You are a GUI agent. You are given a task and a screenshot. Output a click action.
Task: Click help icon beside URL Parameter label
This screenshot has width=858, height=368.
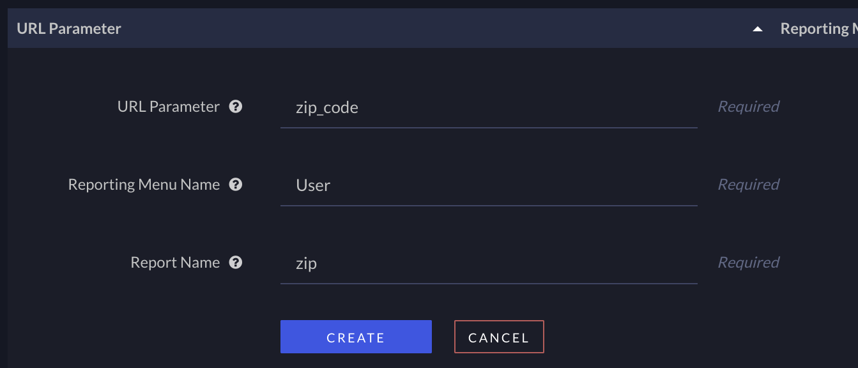pyautogui.click(x=236, y=107)
